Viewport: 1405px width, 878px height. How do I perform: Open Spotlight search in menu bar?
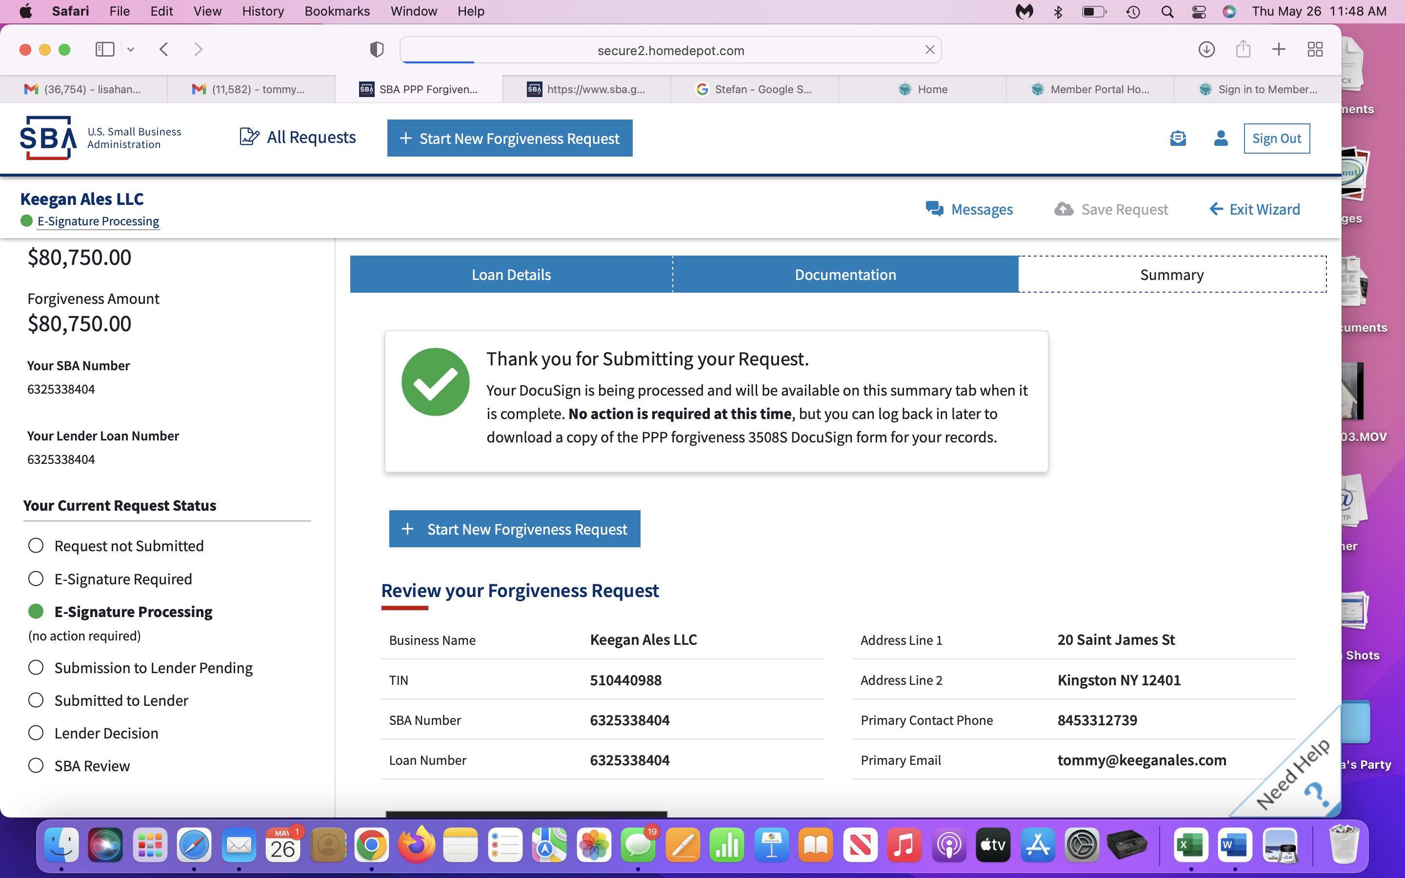[1167, 12]
